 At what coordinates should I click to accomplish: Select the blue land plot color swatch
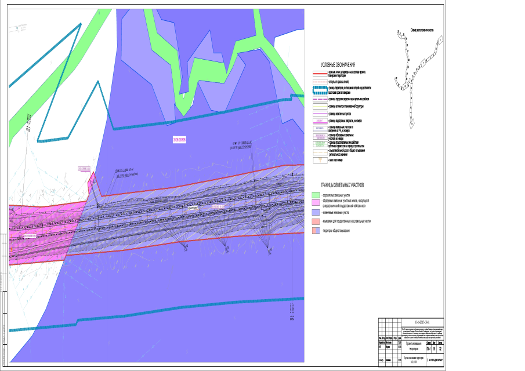[316, 212]
